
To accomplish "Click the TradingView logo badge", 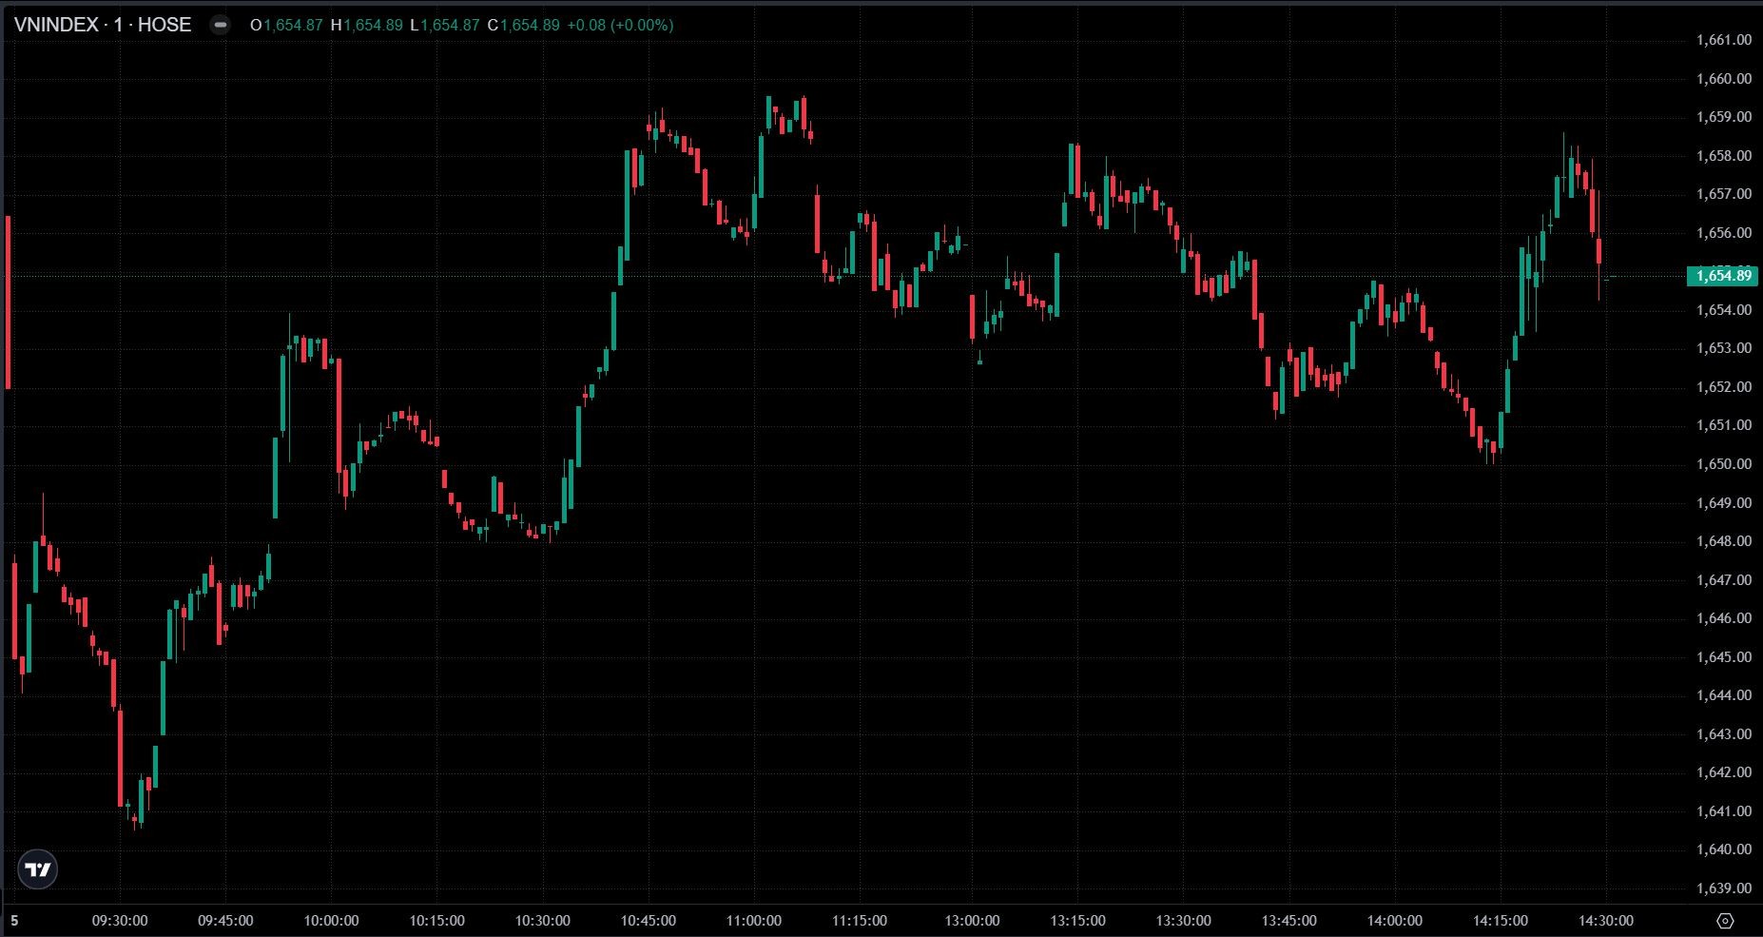I will [38, 869].
